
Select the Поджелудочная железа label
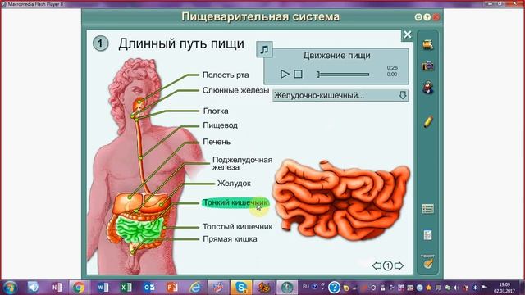coord(243,164)
